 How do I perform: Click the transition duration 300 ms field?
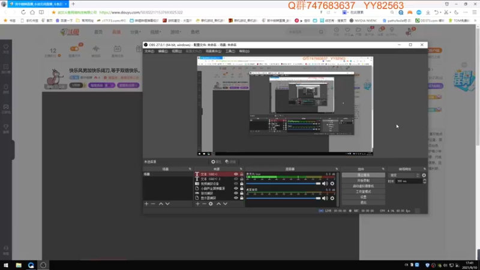pyautogui.click(x=409, y=181)
